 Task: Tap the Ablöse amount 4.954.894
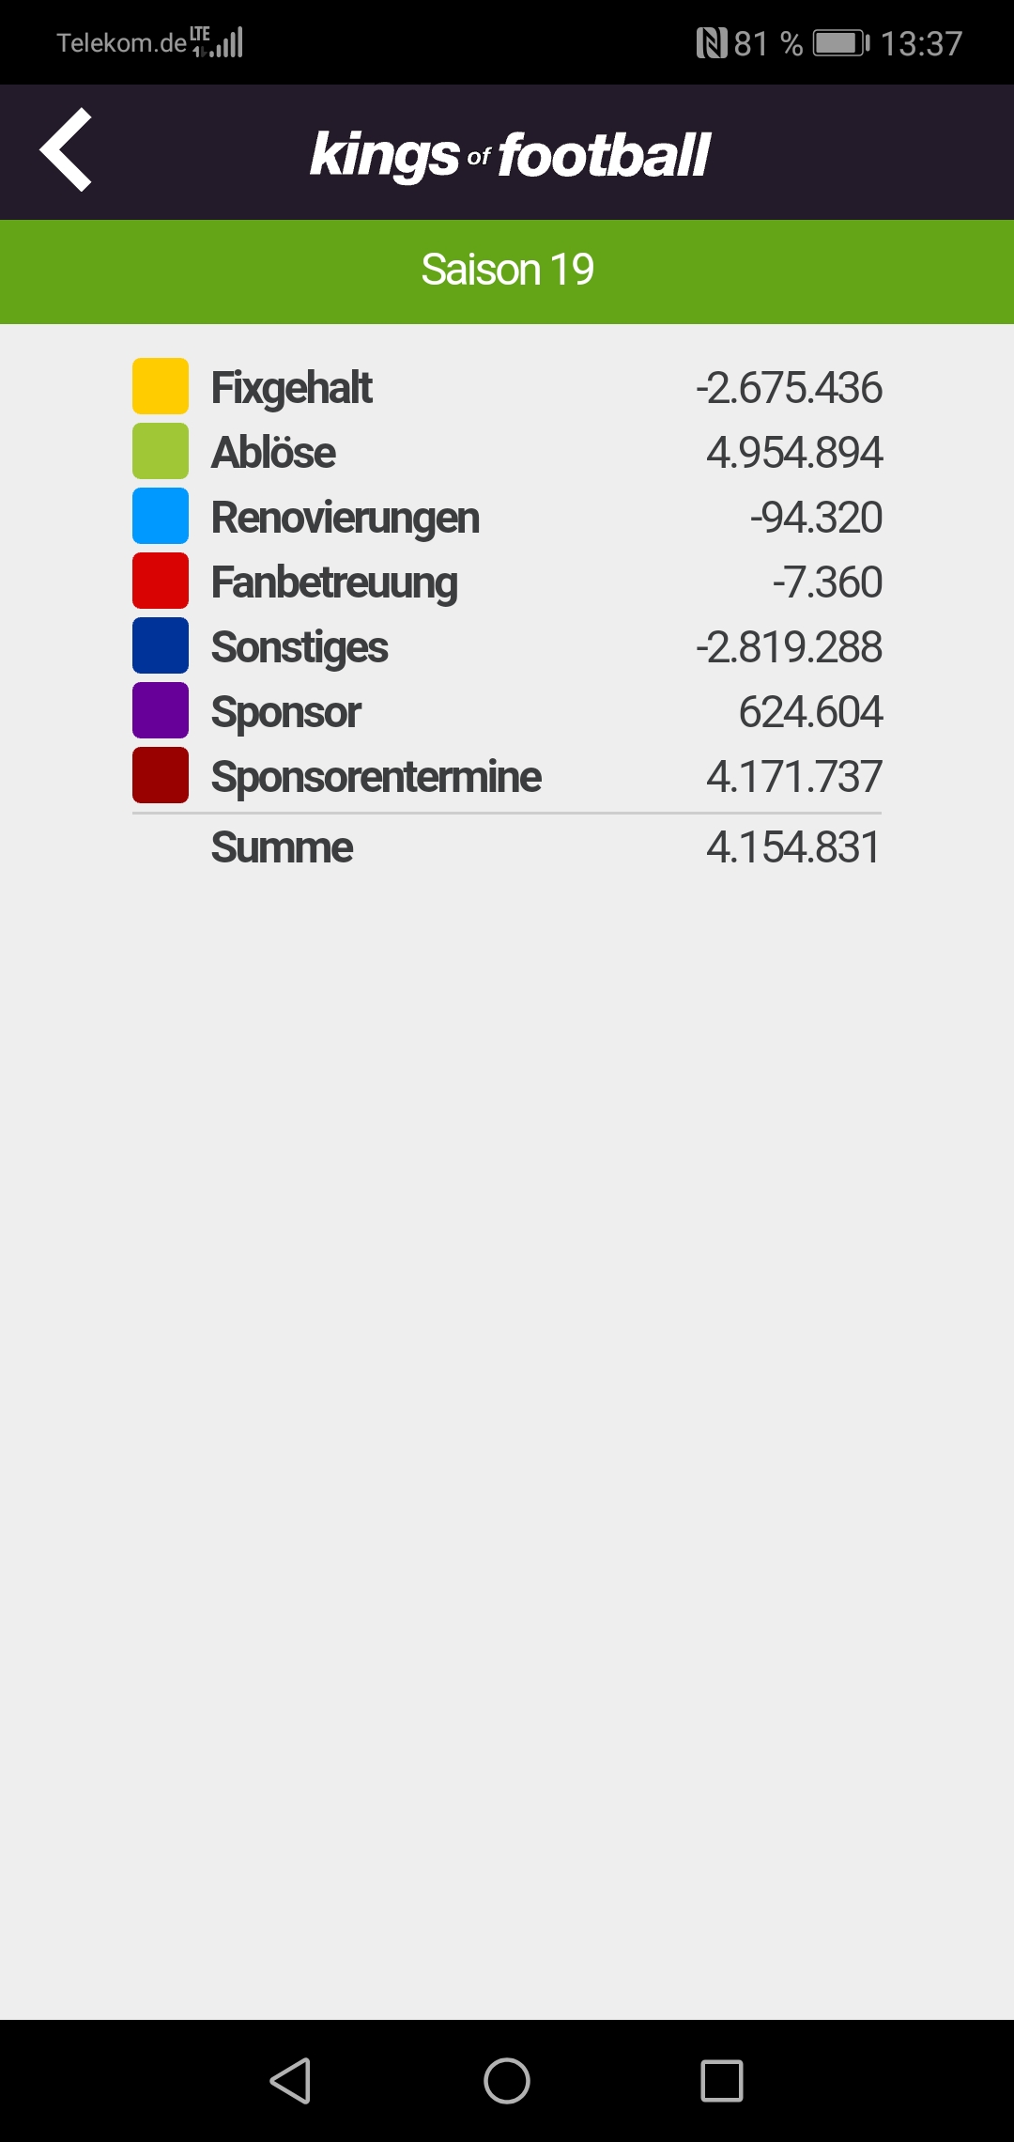click(x=794, y=452)
